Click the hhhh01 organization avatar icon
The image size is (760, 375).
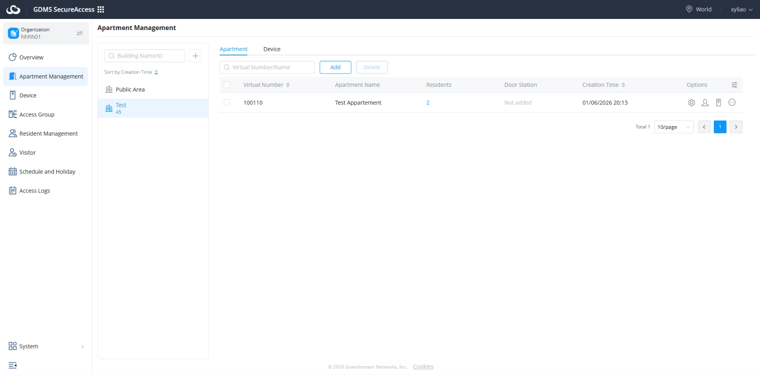click(13, 33)
